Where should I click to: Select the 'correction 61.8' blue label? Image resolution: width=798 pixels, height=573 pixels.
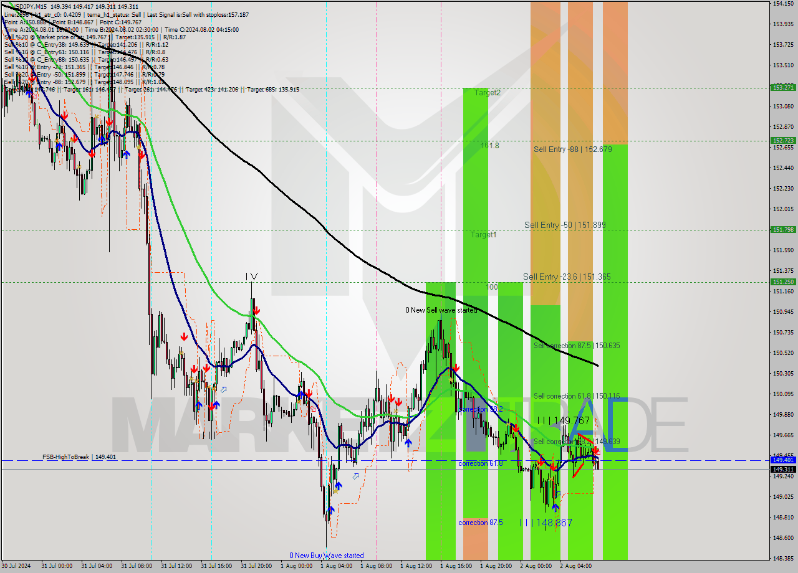tap(481, 463)
